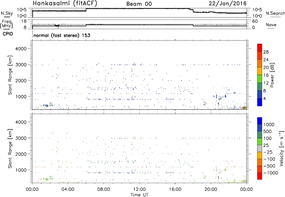Image resolution: width=285 pixels, height=197 pixels.
Task: Click inside the velocity range-time plot
Action: [139, 148]
